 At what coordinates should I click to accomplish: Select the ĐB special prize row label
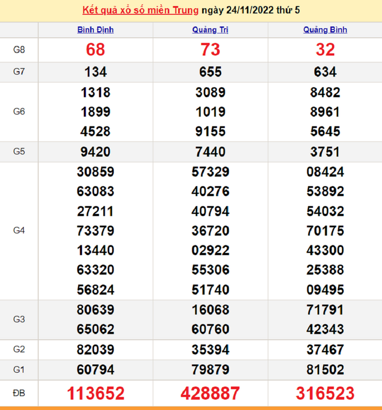pos(19,393)
